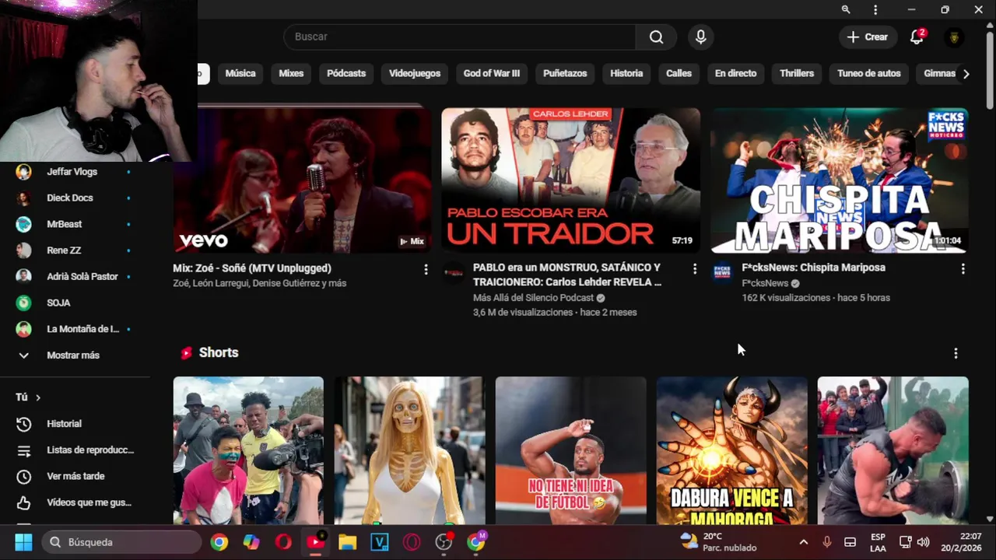The height and width of the screenshot is (560, 996).
Task: Click the Buscar search field
Action: (x=460, y=37)
